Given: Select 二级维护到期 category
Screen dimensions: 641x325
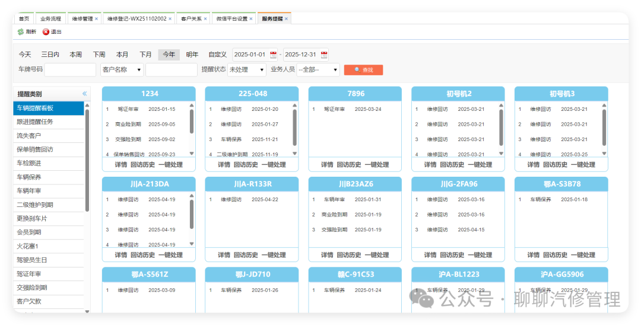Looking at the screenshot, I should (49, 205).
